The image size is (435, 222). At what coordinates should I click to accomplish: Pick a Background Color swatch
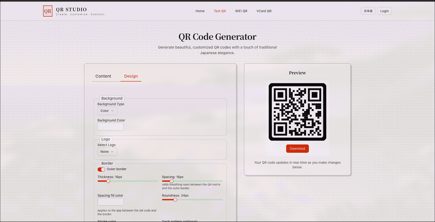coord(110,126)
